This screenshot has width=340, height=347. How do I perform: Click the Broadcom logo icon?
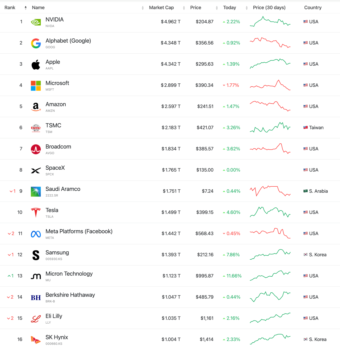[36, 149]
